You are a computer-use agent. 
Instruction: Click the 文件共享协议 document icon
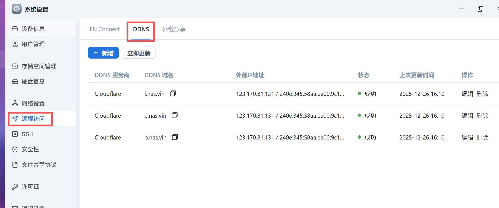(15, 165)
